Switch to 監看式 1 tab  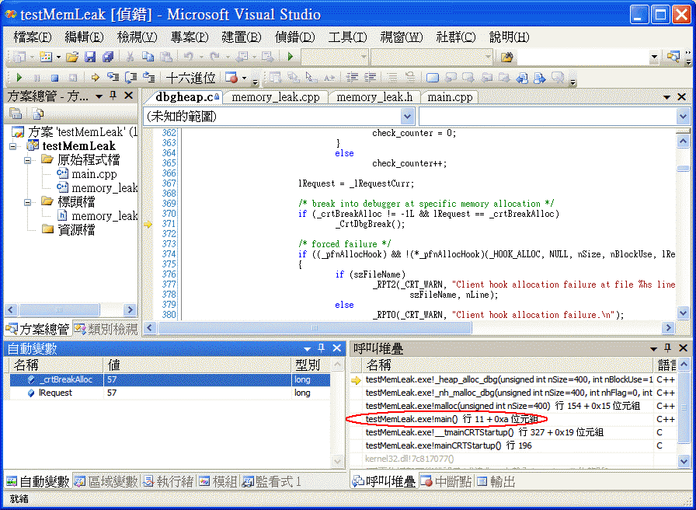[x=272, y=481]
